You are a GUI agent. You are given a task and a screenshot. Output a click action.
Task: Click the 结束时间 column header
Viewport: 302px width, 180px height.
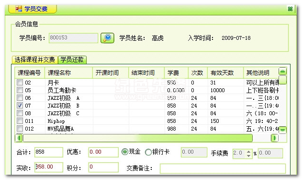coord(146,72)
